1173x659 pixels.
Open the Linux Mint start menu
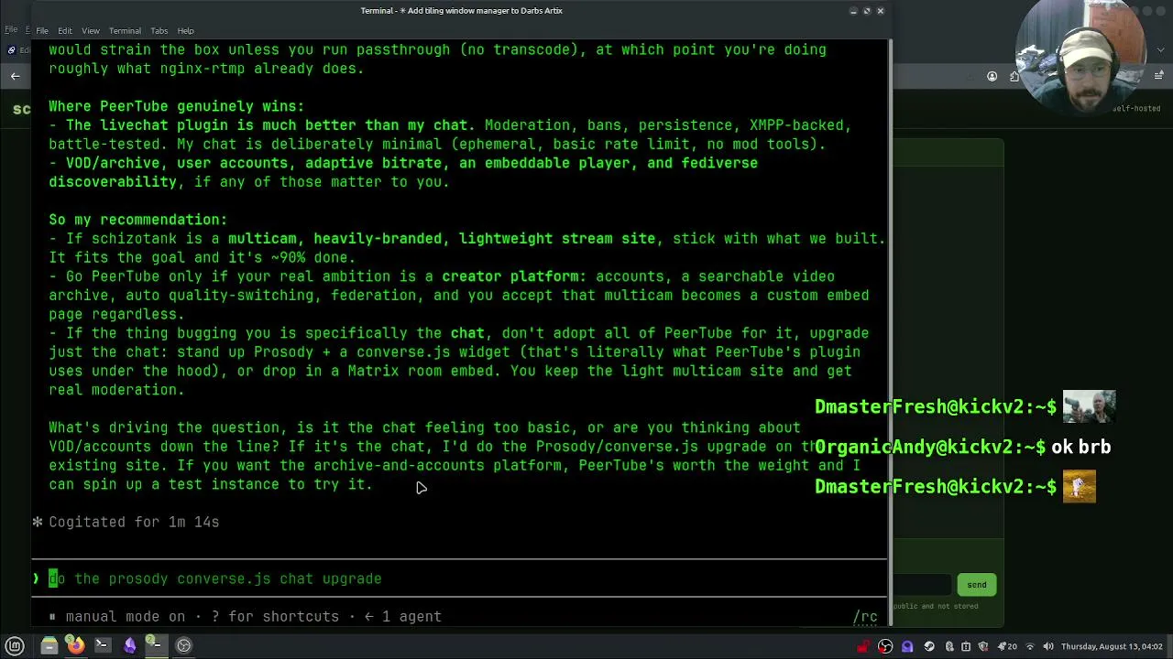[15, 645]
